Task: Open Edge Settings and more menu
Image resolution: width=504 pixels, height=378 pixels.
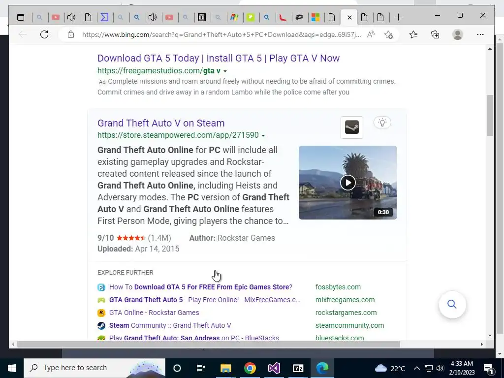Action: tap(480, 34)
